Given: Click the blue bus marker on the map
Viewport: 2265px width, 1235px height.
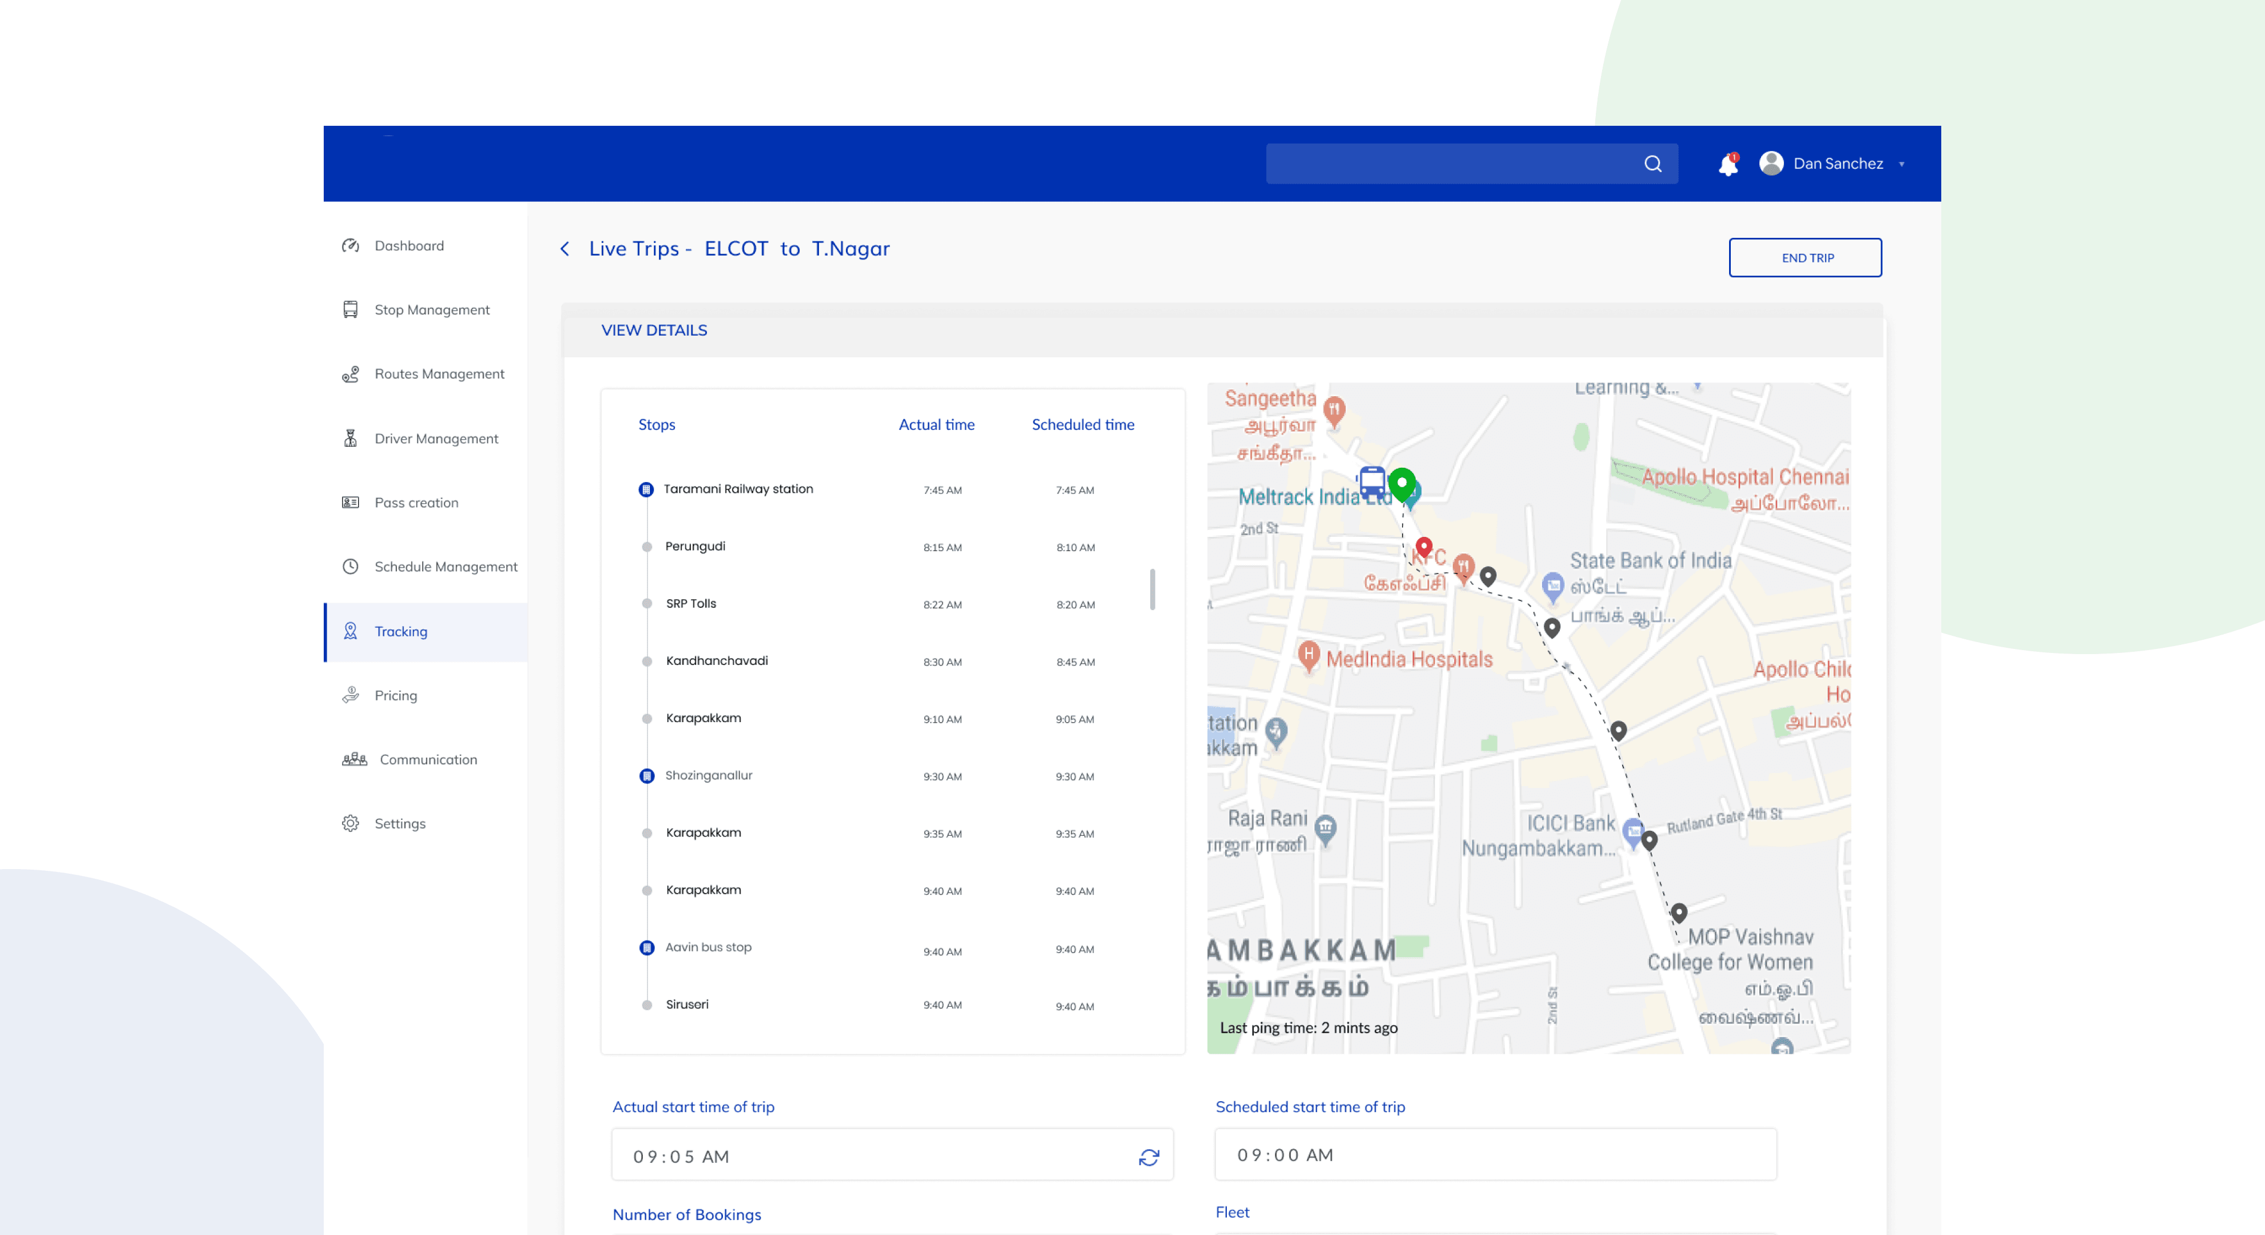Looking at the screenshot, I should pyautogui.click(x=1371, y=483).
